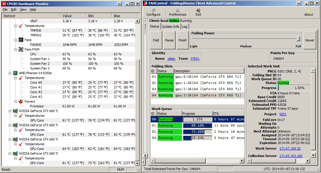This screenshot has width=321, height=173.
Task: Click the Fold button
Action: tap(156, 40)
